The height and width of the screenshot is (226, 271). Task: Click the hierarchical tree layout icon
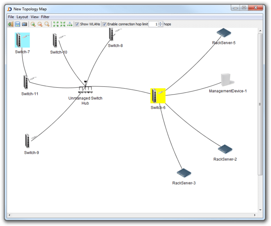point(70,24)
